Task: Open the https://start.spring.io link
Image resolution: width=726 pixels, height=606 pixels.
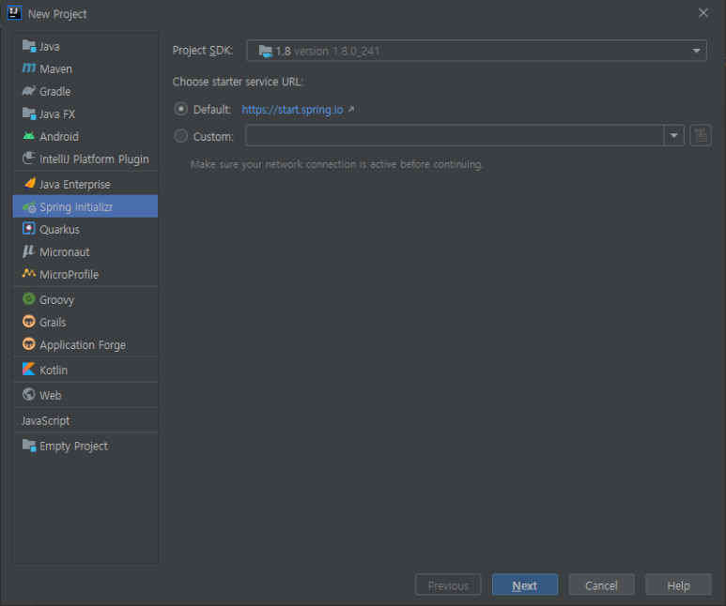Action: pos(292,110)
